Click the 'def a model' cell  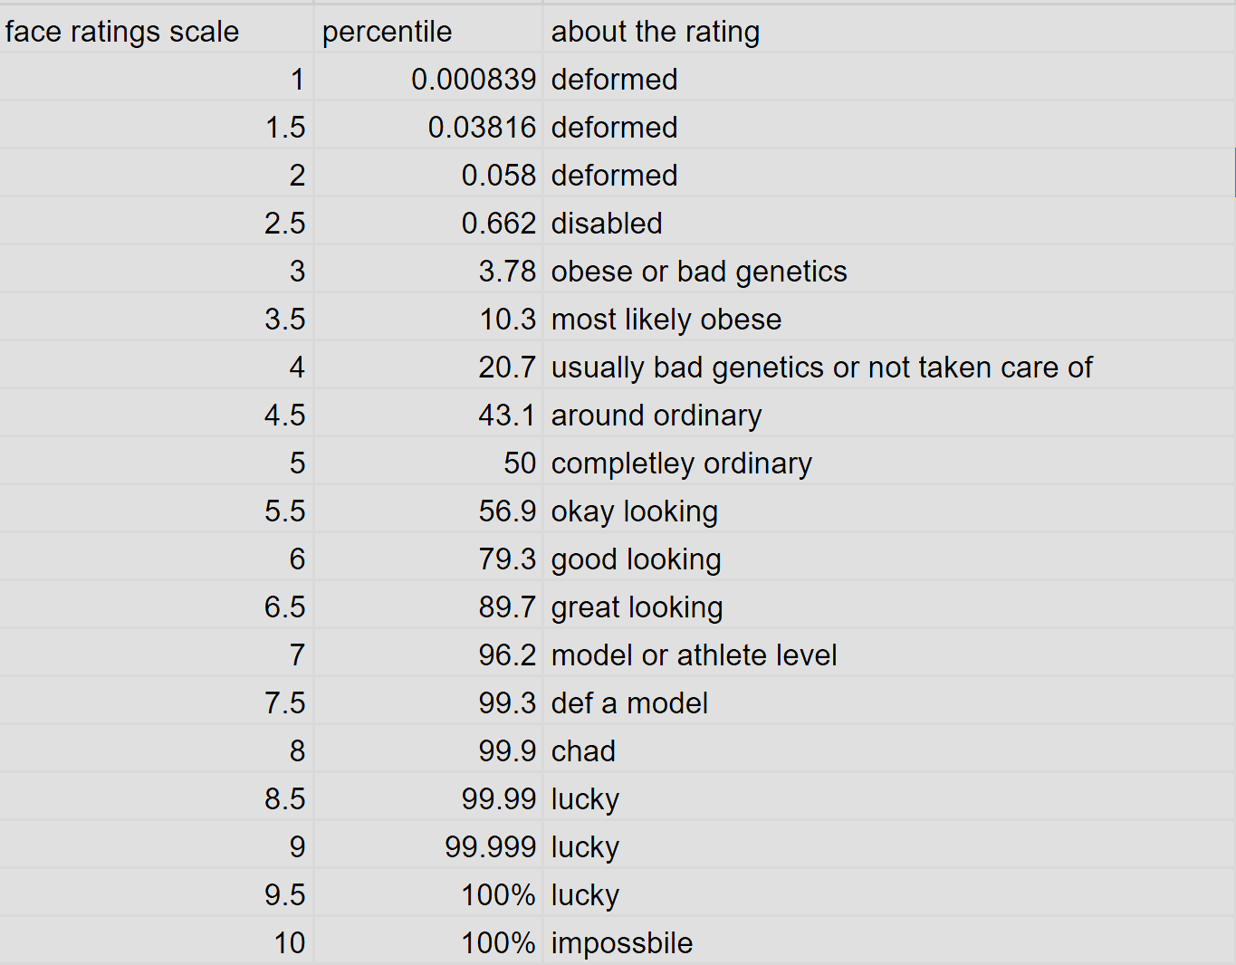(x=630, y=703)
